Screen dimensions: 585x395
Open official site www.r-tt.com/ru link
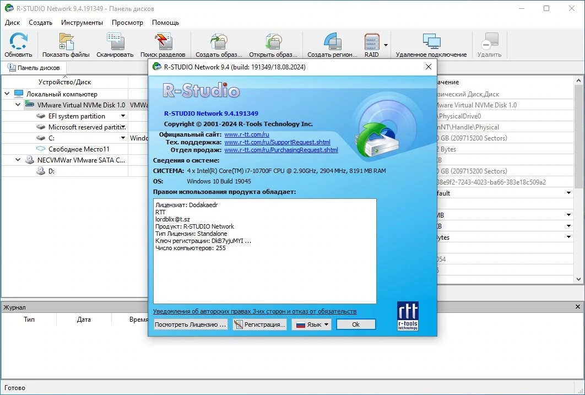[x=247, y=134]
